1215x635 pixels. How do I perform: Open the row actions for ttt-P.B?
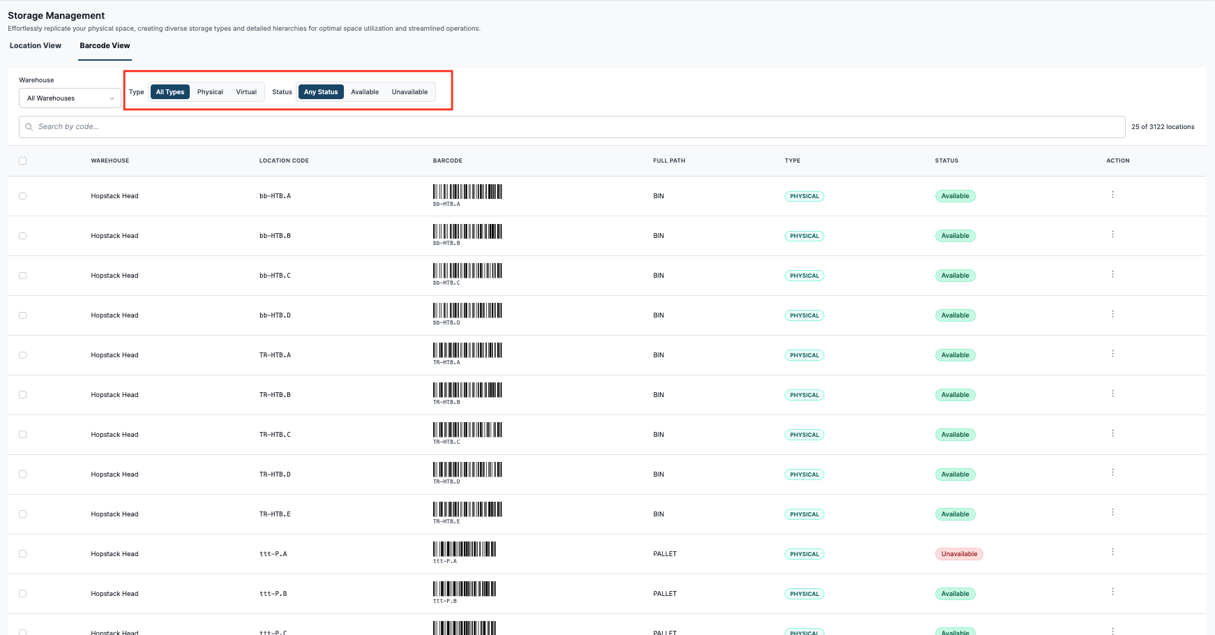(1112, 592)
